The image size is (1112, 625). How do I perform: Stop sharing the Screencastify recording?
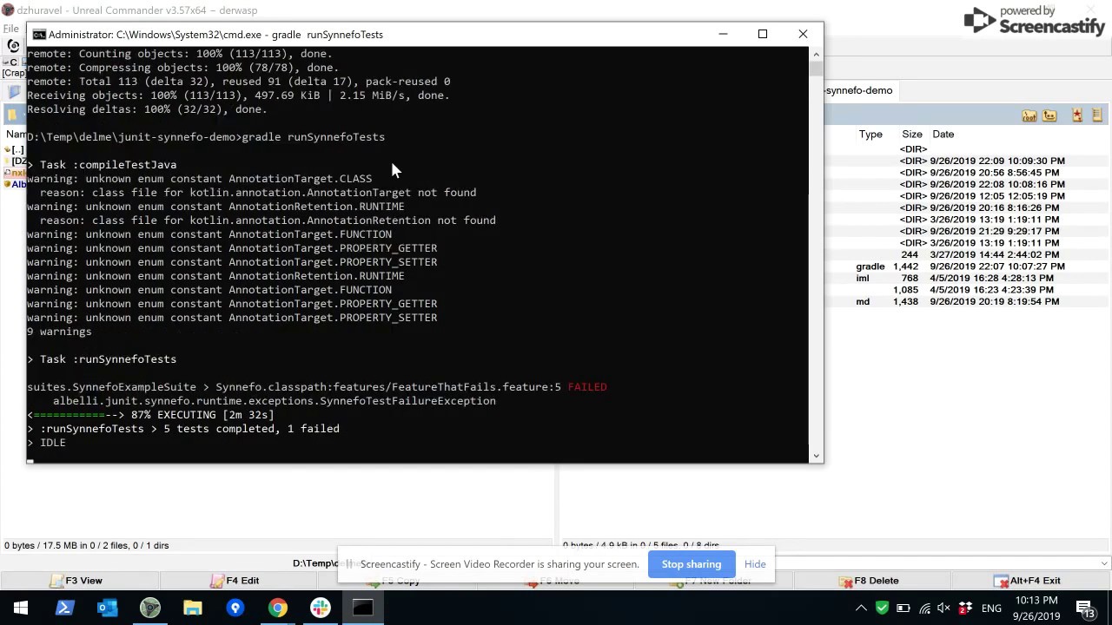tap(692, 564)
